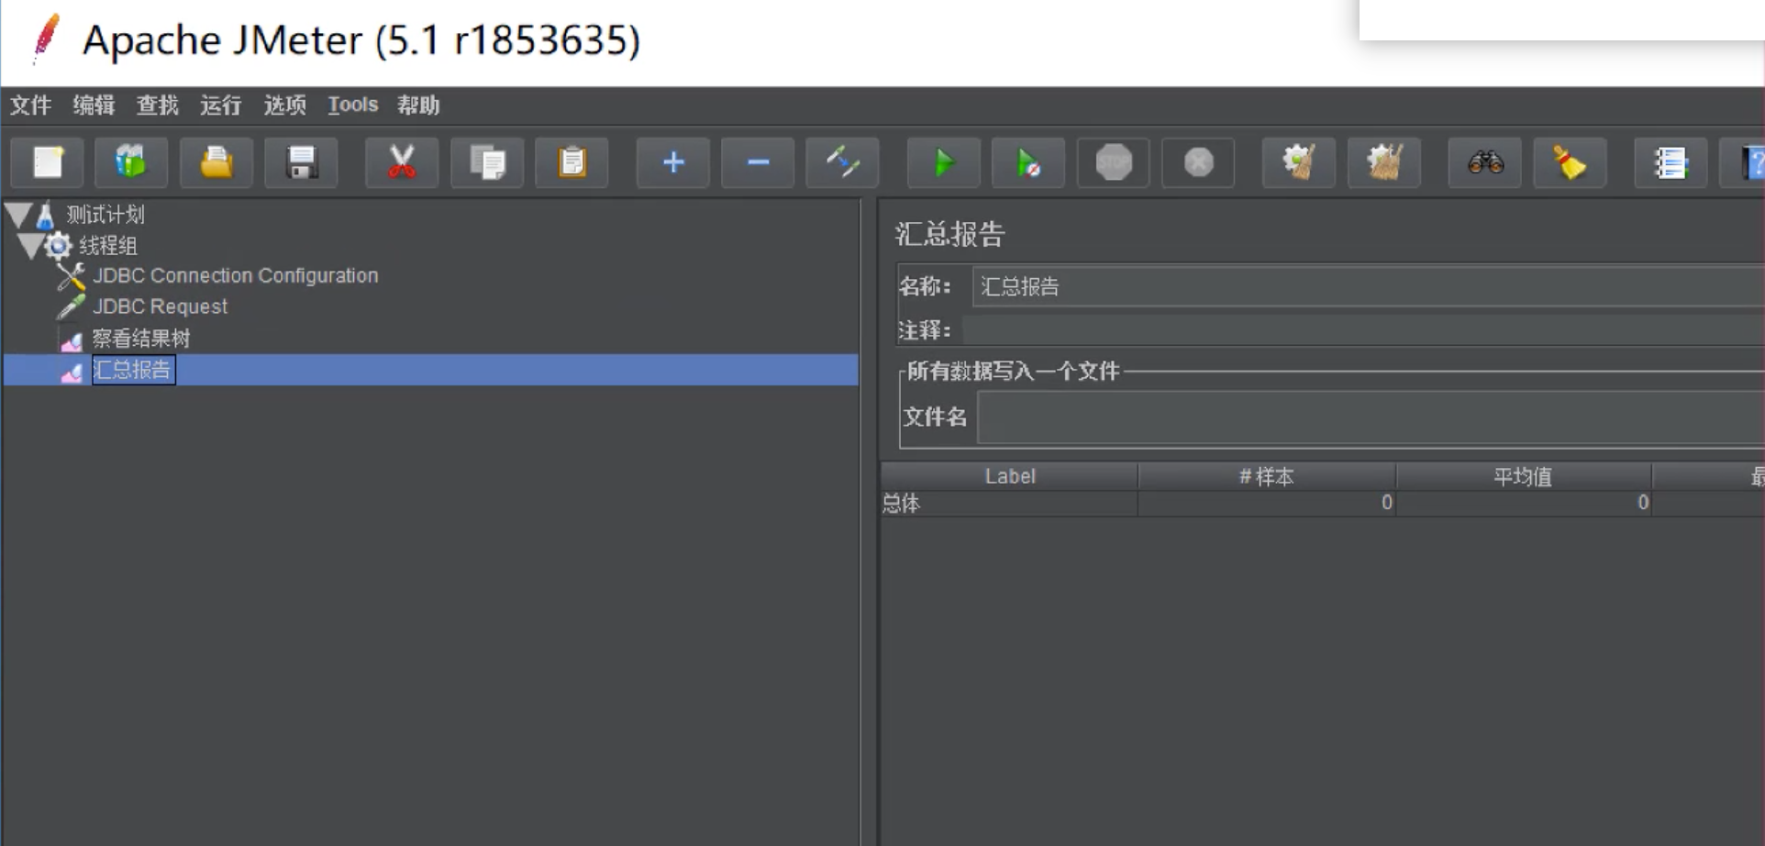Click the 总体 row label cell
This screenshot has width=1765, height=846.
pos(1009,503)
